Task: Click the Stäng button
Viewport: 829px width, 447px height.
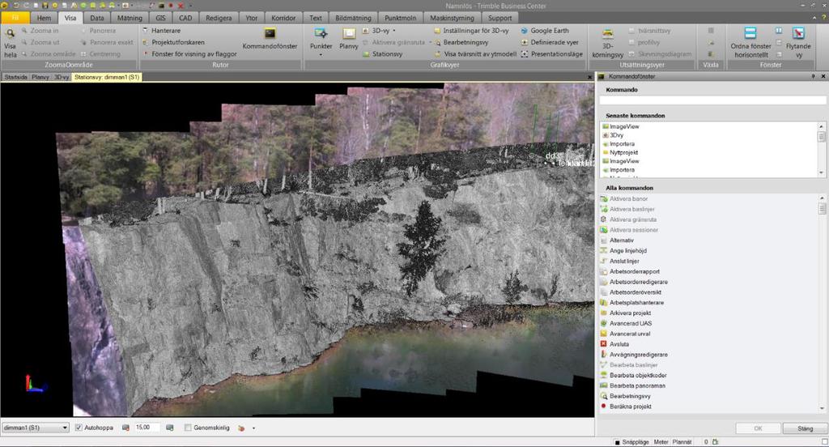Action: pyautogui.click(x=806, y=428)
